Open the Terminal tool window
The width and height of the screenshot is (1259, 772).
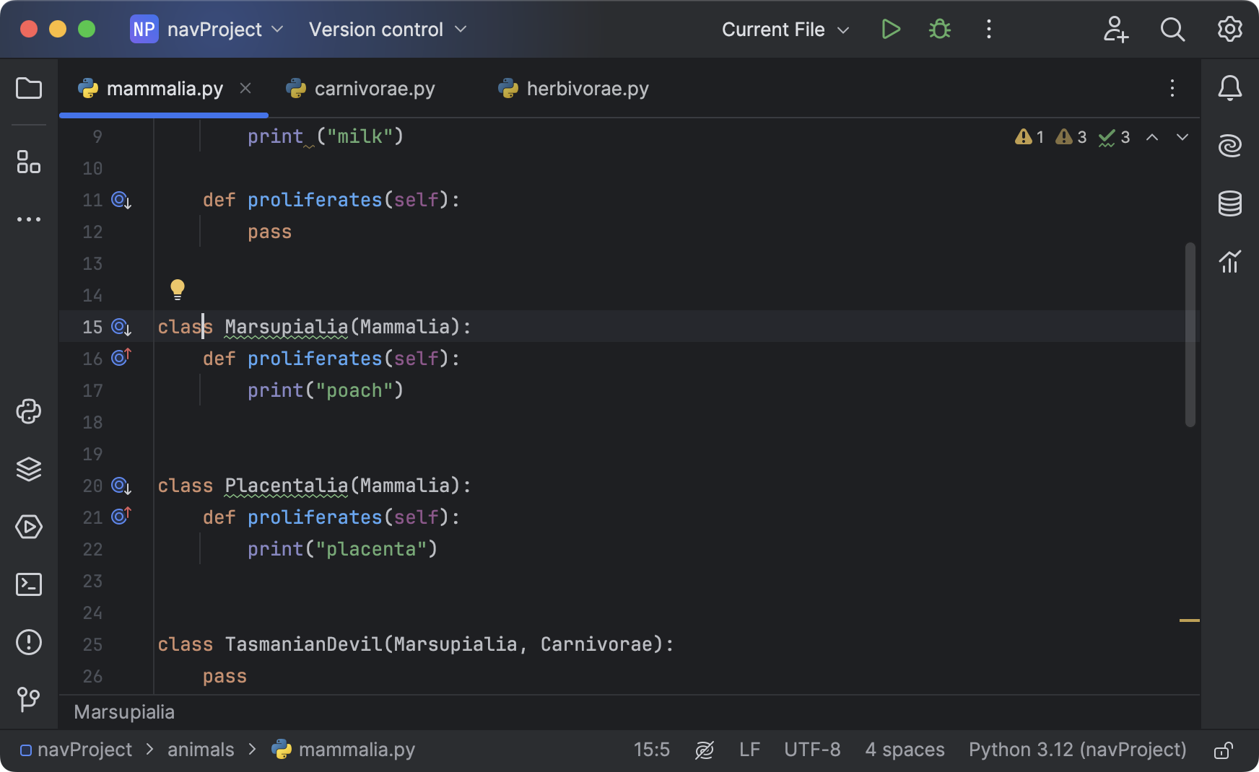click(x=28, y=584)
